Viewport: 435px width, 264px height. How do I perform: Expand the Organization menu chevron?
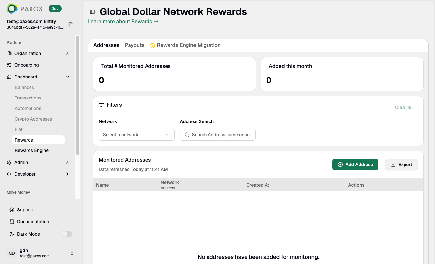click(67, 53)
